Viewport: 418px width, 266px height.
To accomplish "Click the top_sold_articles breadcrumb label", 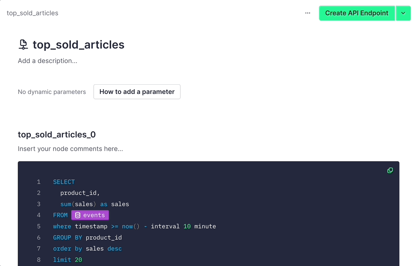I will (32, 13).
